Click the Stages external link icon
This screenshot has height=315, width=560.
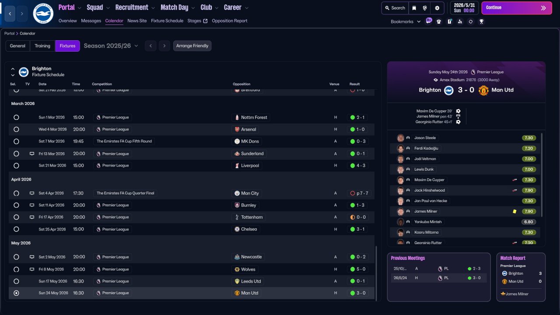click(205, 21)
